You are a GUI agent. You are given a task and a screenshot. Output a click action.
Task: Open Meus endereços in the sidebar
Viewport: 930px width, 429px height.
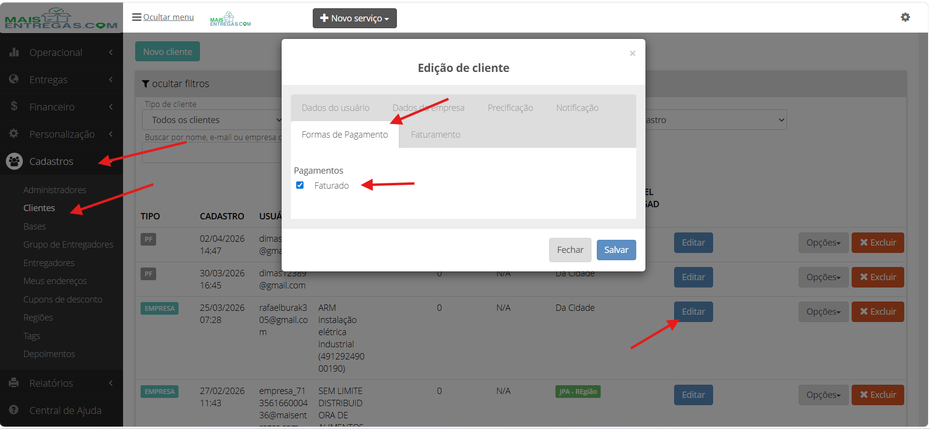tap(55, 281)
